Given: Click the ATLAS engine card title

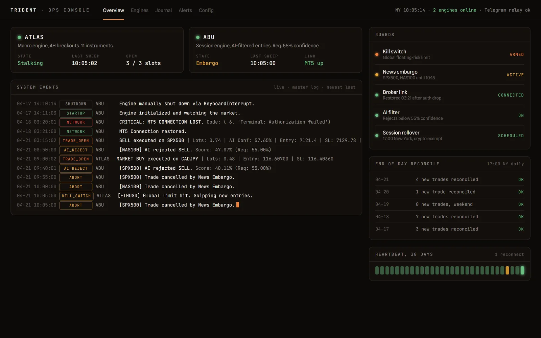Looking at the screenshot, I should 34,37.
